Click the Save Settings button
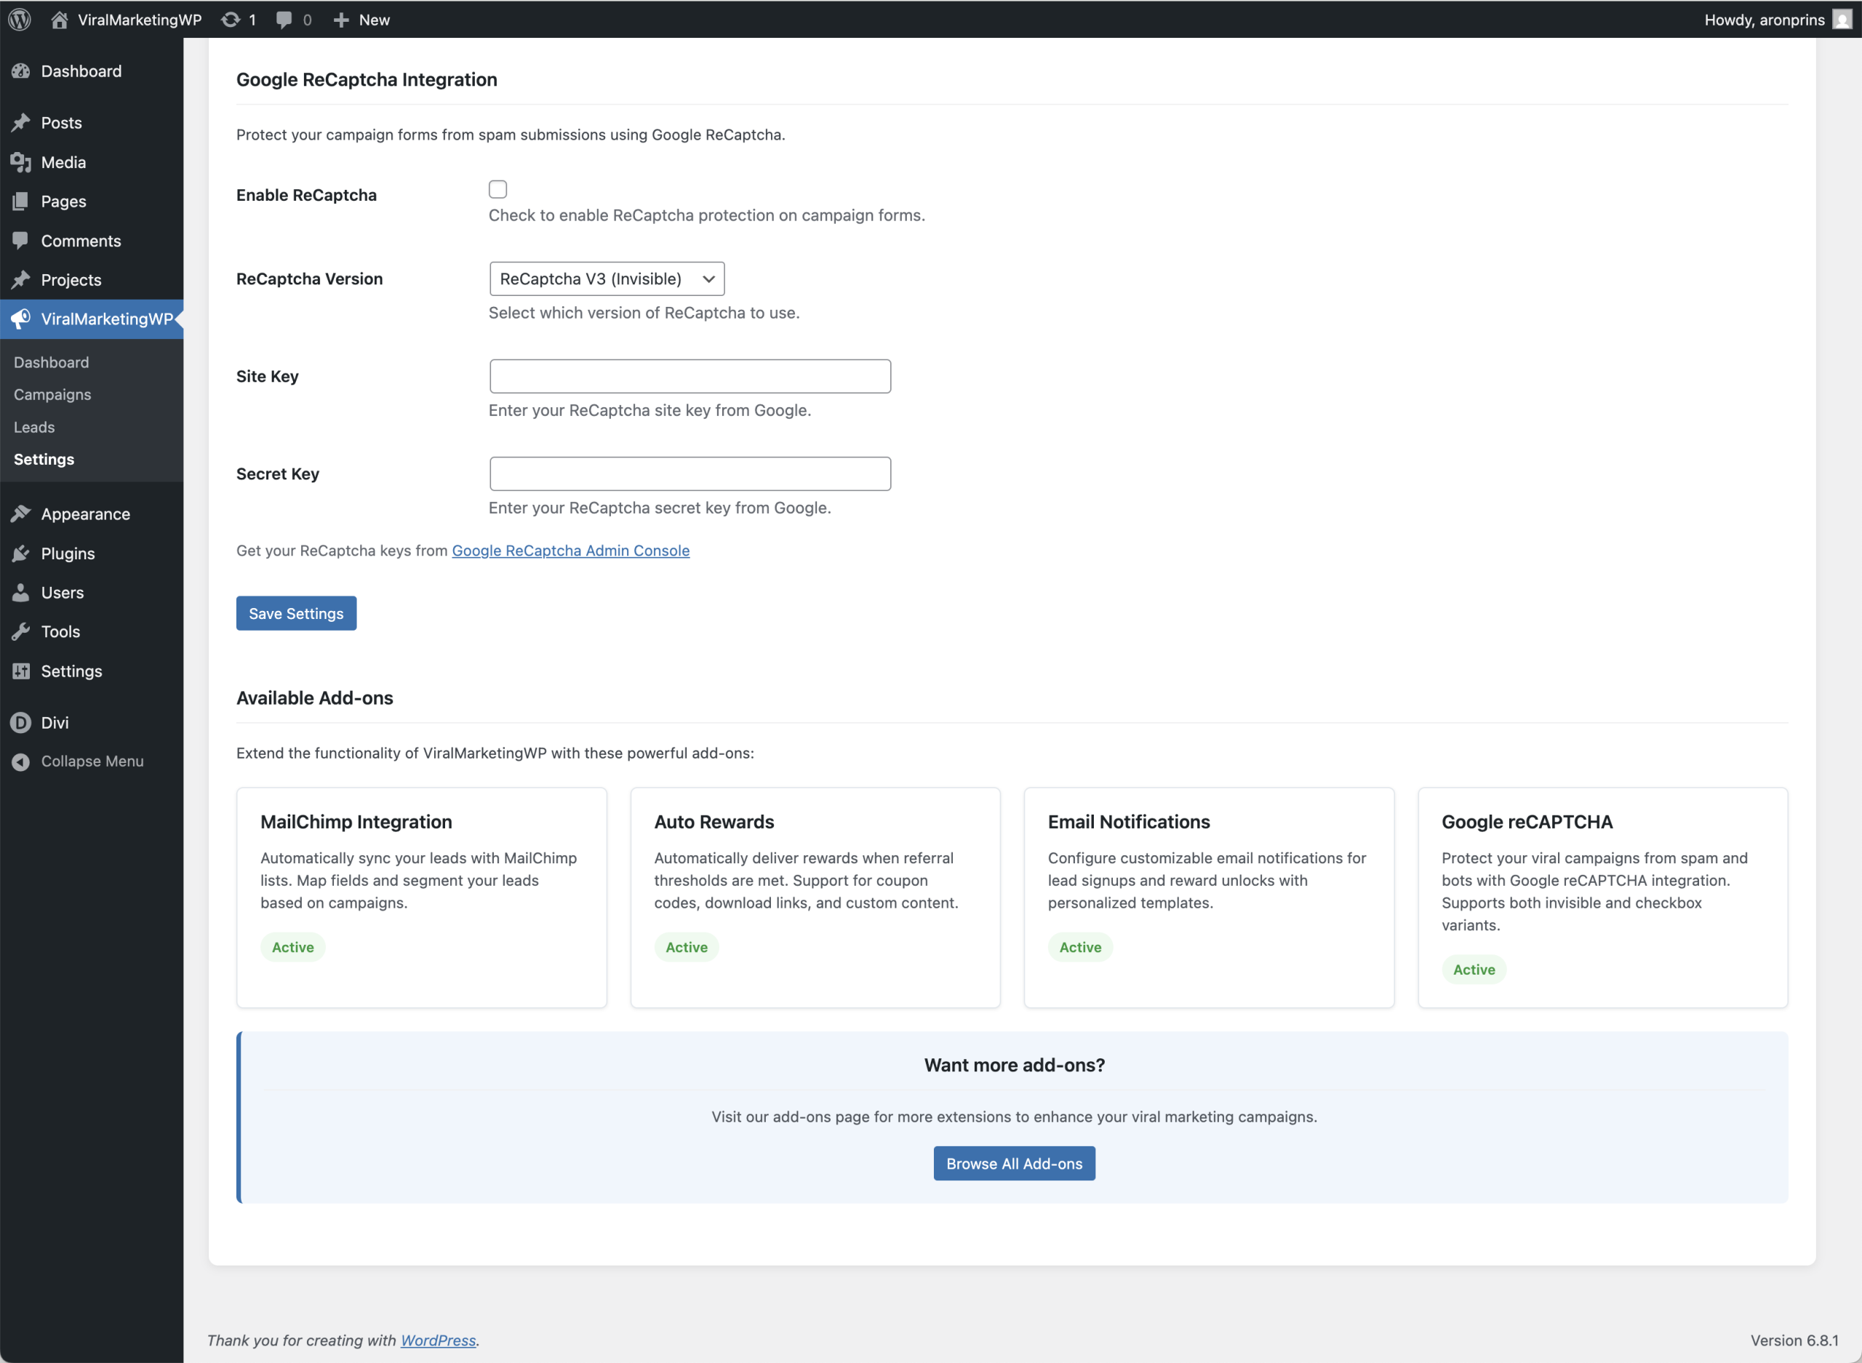 pos(296,613)
